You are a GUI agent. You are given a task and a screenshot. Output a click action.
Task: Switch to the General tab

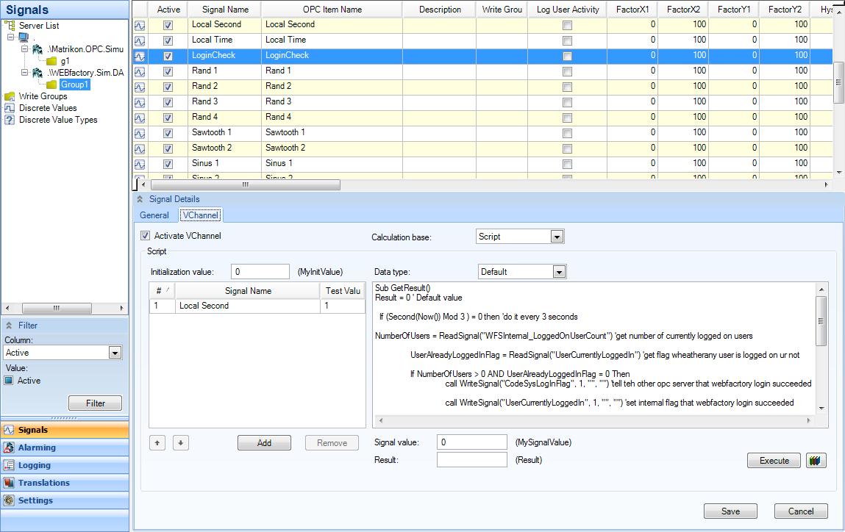coord(154,215)
